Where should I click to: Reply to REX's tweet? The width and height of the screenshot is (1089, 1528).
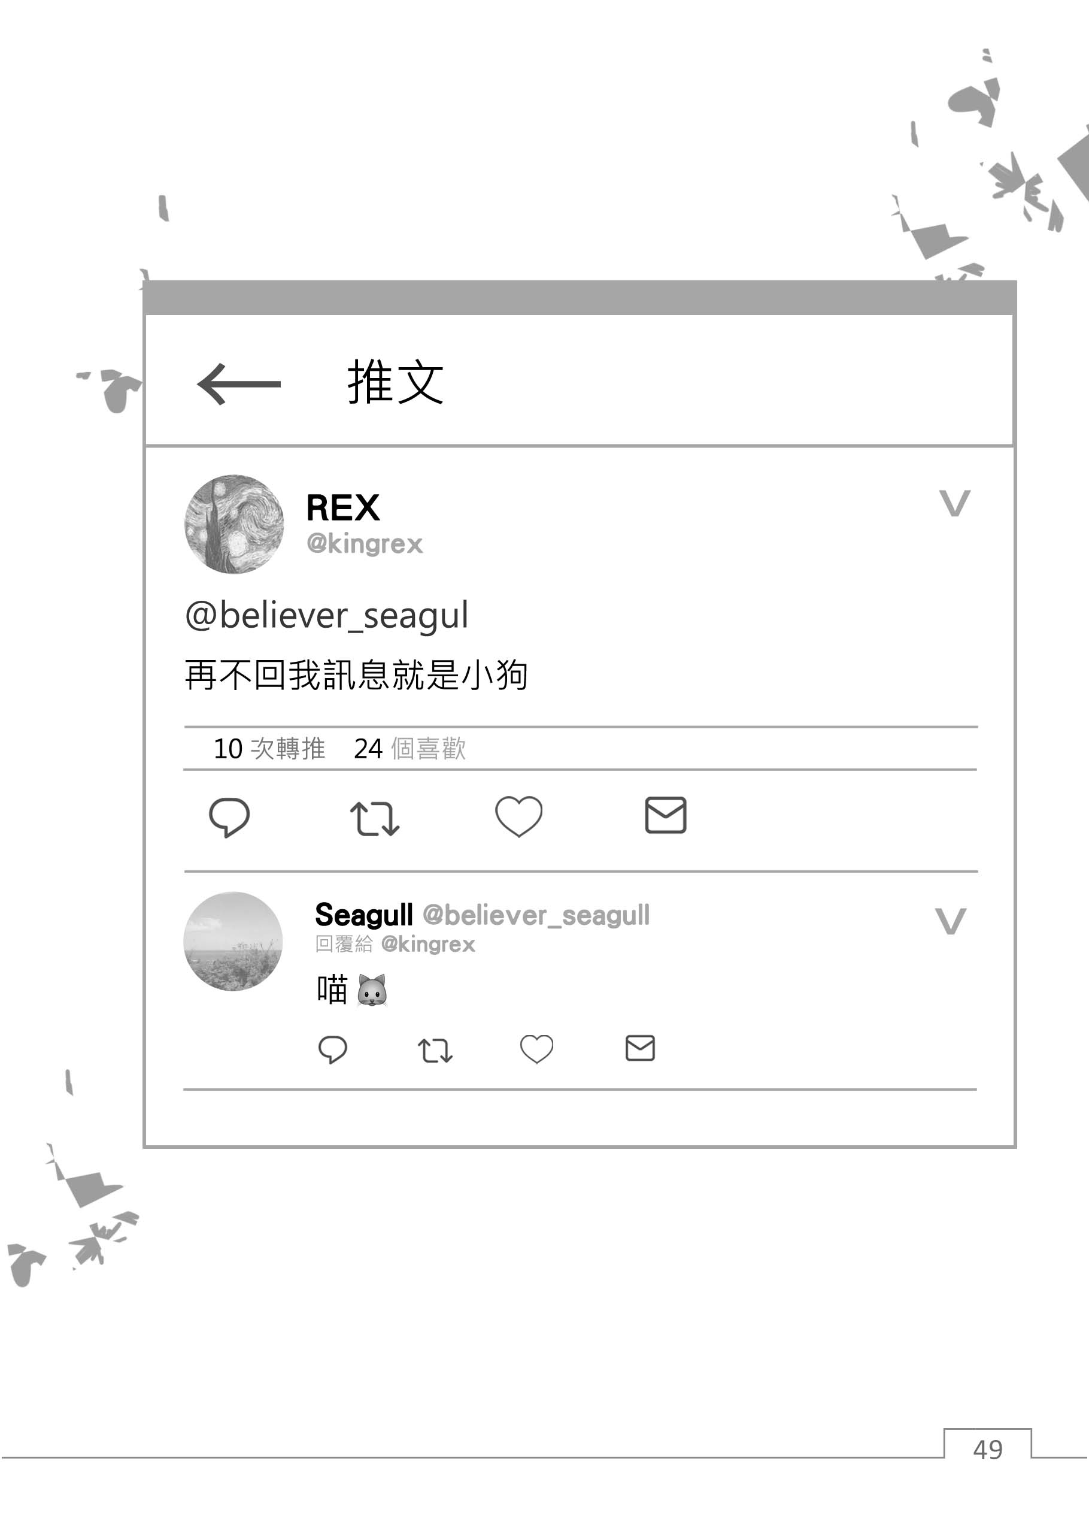229,817
